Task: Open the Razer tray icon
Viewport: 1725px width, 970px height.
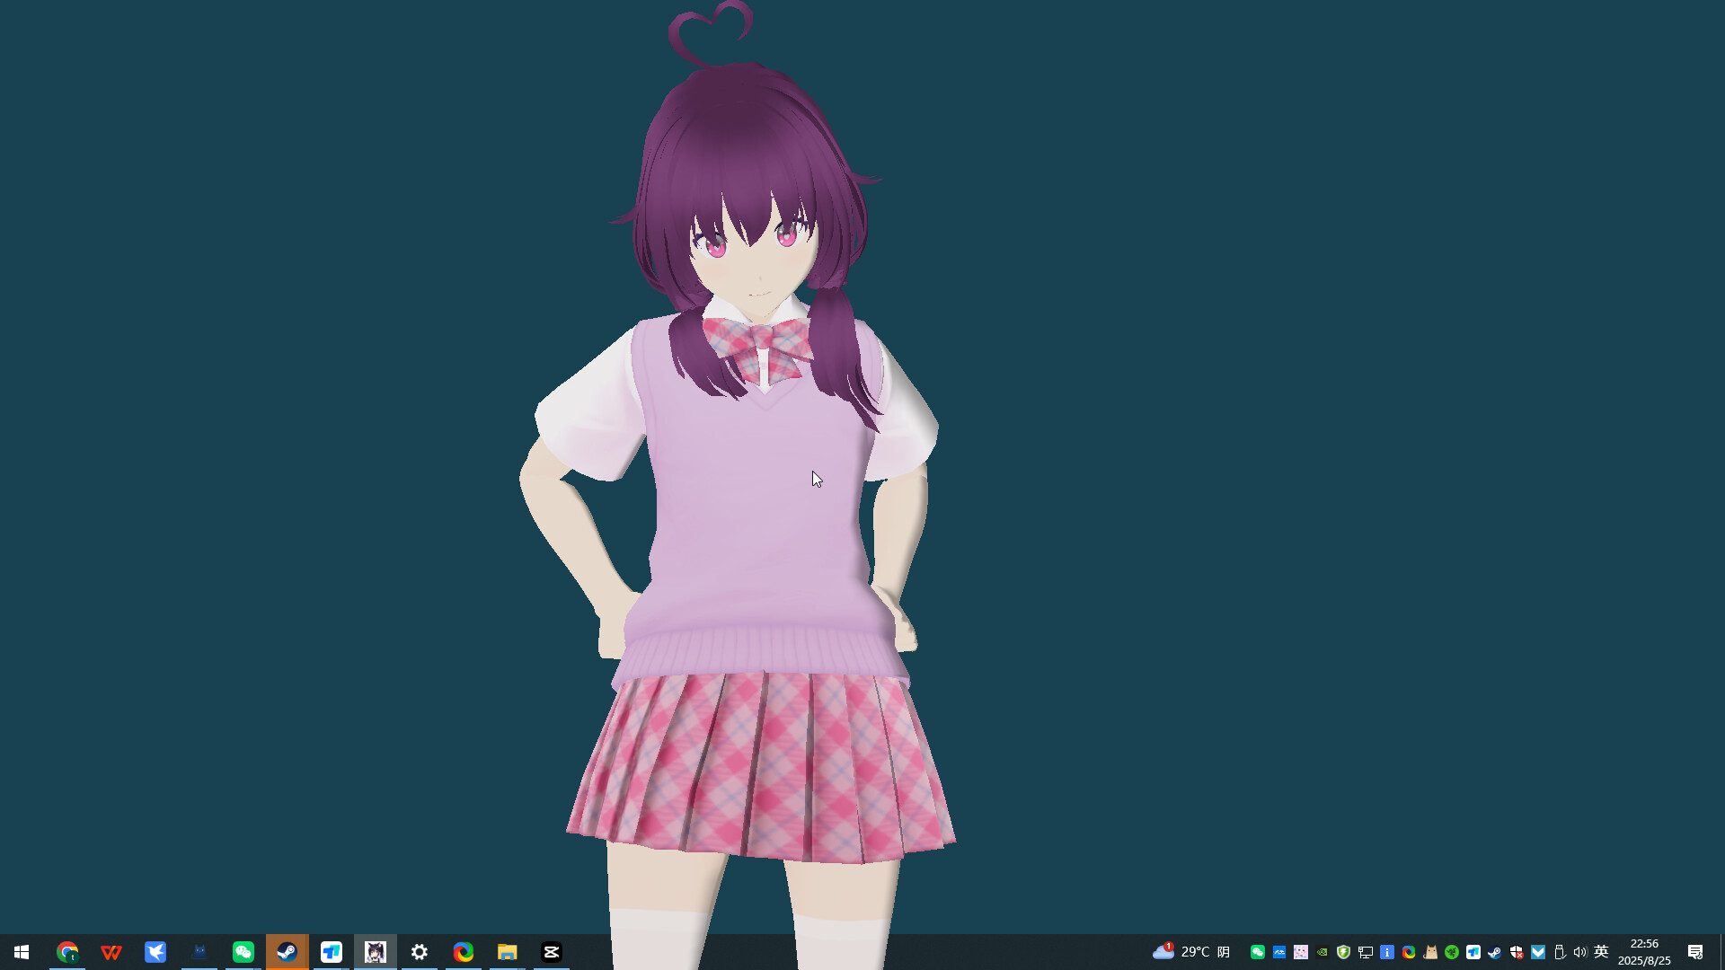Action: pyautogui.click(x=1452, y=952)
